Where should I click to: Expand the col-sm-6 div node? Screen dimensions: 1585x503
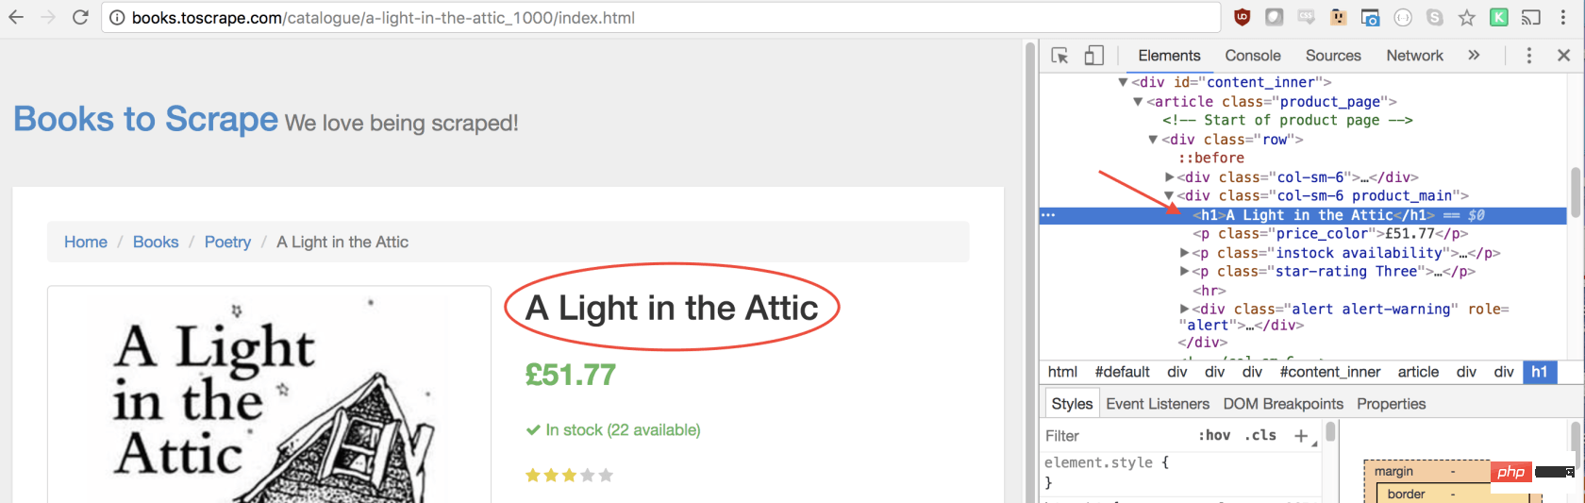[1170, 177]
